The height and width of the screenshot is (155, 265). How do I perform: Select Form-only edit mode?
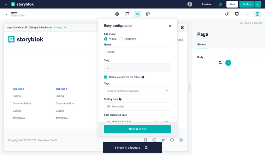pos(121,39)
